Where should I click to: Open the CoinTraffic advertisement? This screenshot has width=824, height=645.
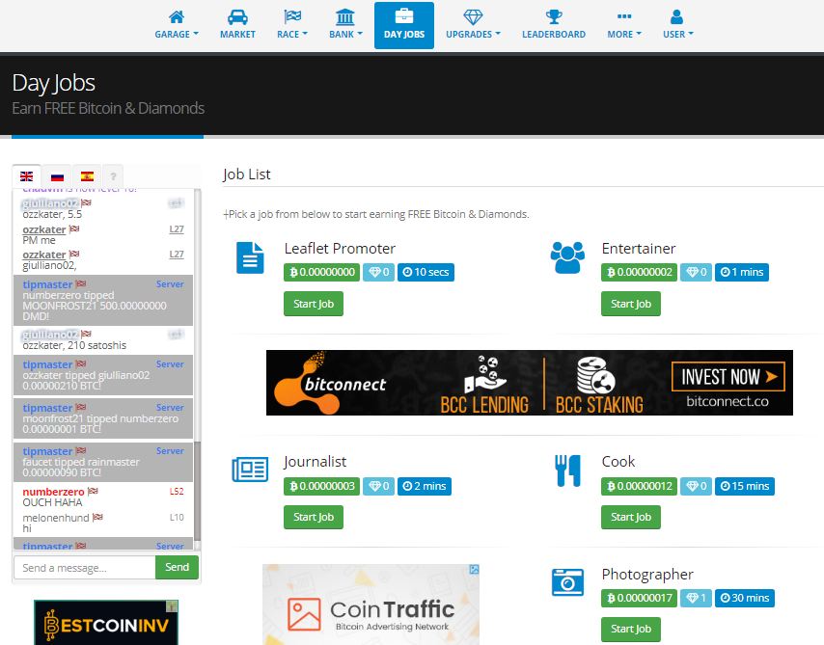coord(371,605)
